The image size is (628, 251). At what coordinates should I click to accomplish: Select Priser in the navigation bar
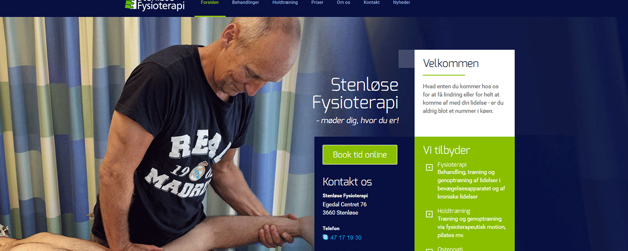[x=317, y=3]
